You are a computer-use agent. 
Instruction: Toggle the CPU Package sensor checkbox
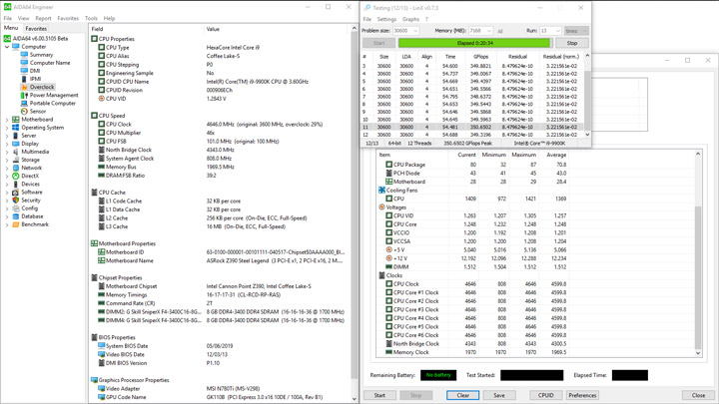[388, 165]
